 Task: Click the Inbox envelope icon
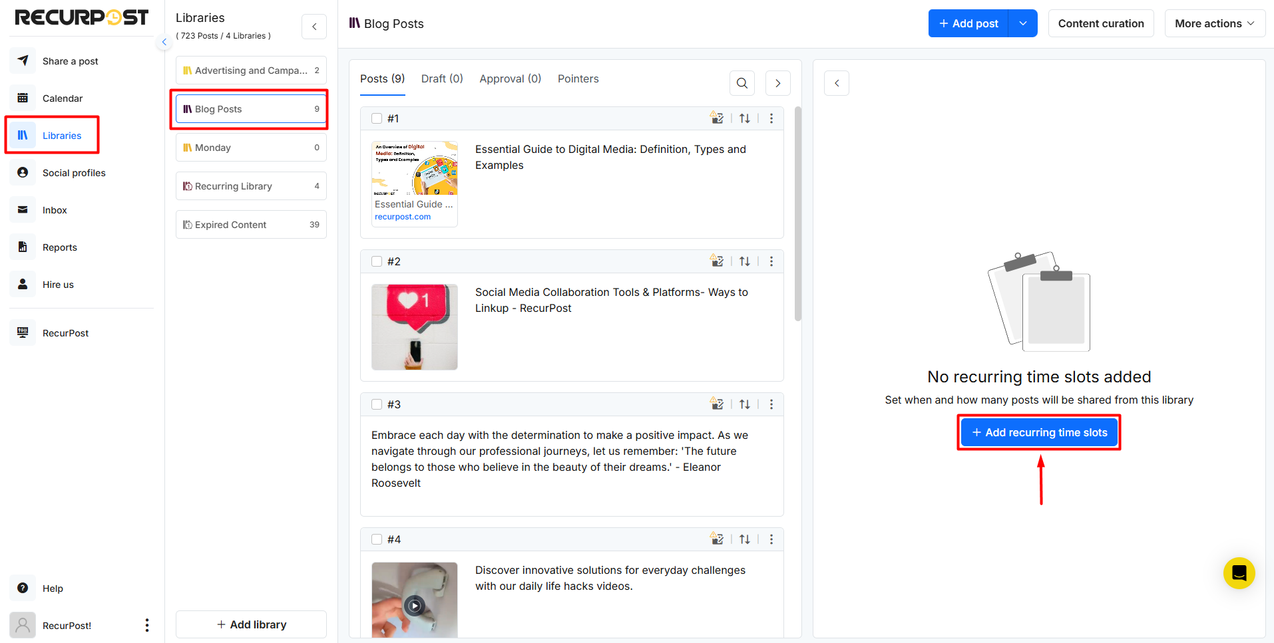coord(23,209)
